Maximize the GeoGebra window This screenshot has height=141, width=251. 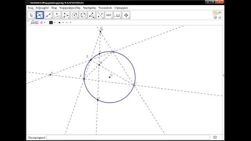(x=213, y=2)
